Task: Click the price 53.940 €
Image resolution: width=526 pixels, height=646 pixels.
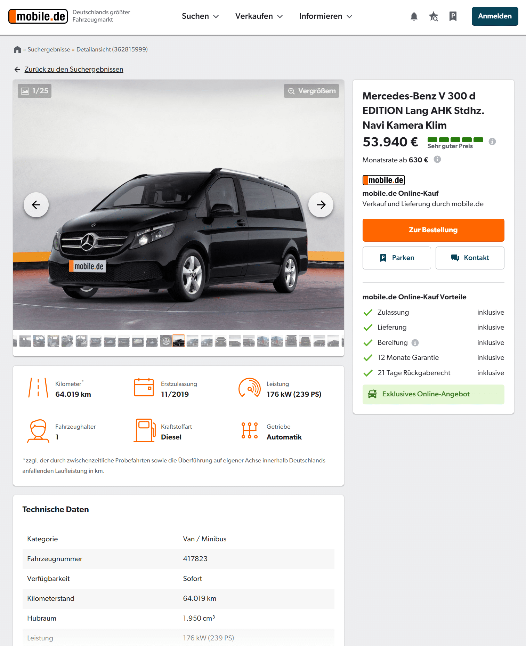Action: click(x=390, y=142)
